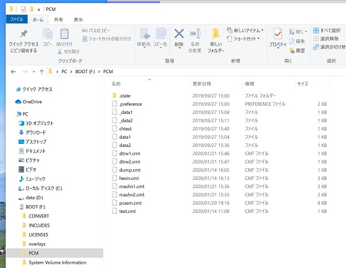Screen dimensions: 346x268
Task: Select BOOT (F:) drive in sidebar
Action: coord(32,207)
